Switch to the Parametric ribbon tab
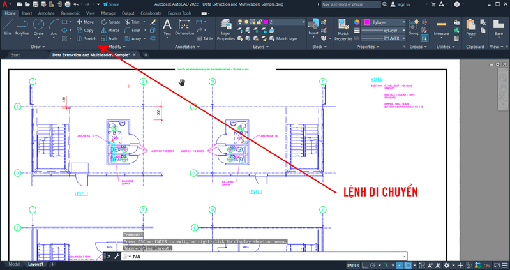Viewport: 510px width, 270px height. pos(70,13)
